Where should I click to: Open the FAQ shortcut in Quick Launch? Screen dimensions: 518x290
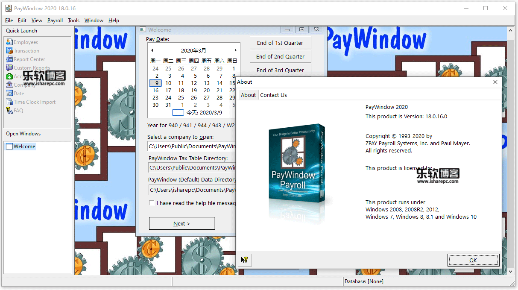[15, 111]
